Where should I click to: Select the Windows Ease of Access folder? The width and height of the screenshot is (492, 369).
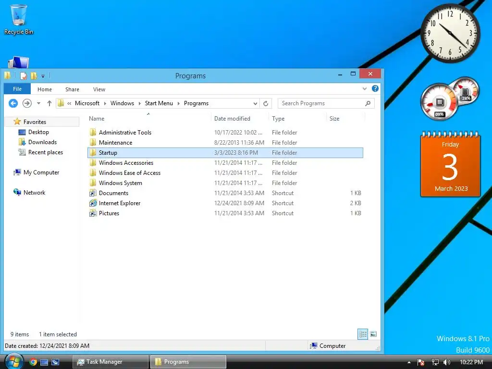click(x=129, y=172)
